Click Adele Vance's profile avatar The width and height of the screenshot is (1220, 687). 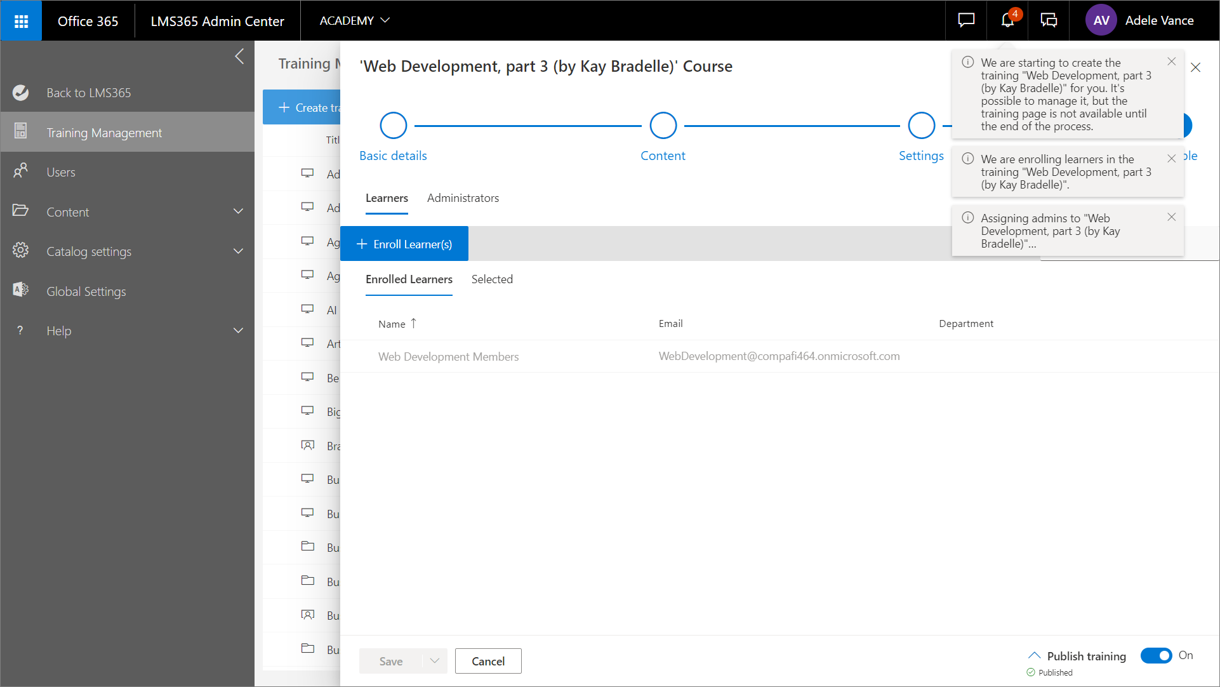tap(1101, 20)
